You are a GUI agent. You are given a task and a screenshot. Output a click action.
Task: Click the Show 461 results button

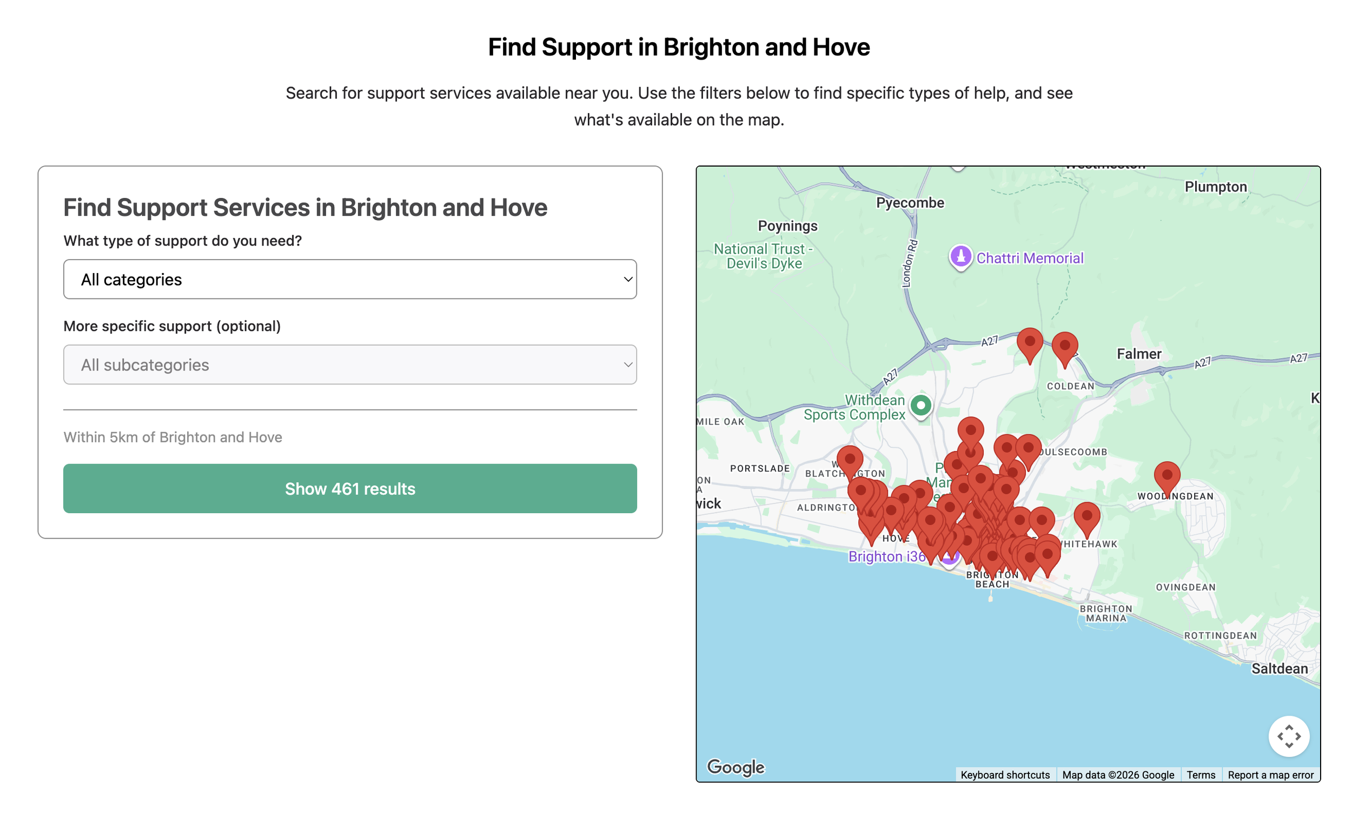[x=349, y=488]
